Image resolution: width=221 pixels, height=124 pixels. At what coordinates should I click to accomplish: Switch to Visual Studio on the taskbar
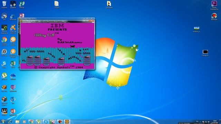click(x=53, y=122)
